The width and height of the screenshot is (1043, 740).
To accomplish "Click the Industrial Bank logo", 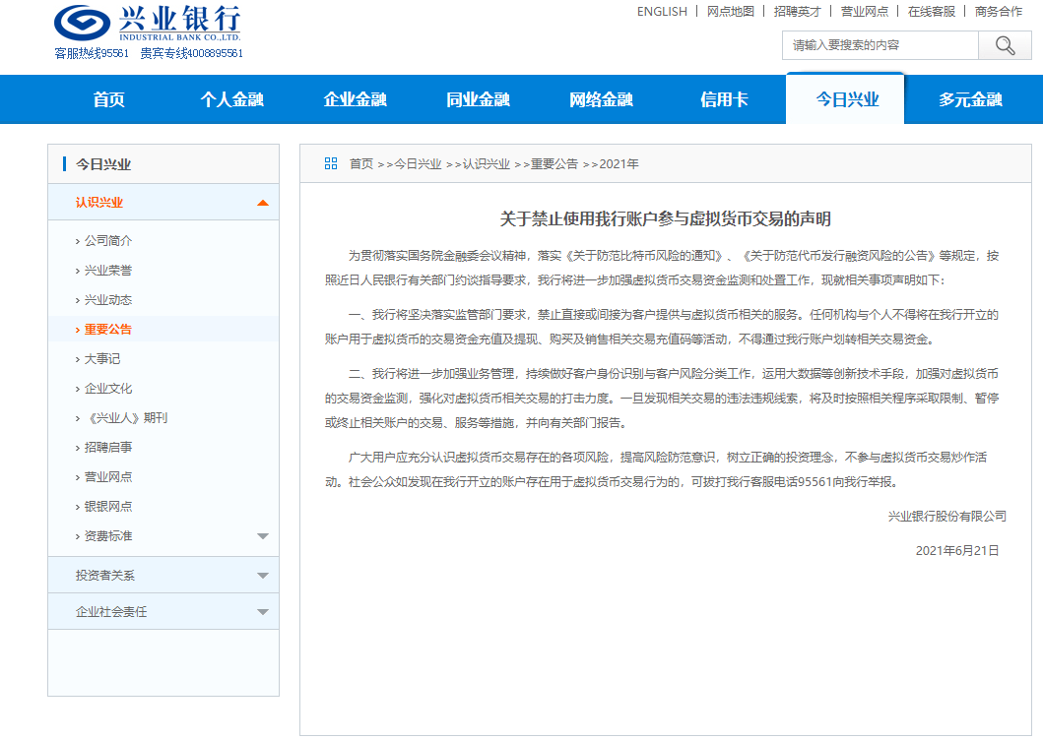I will 148,24.
